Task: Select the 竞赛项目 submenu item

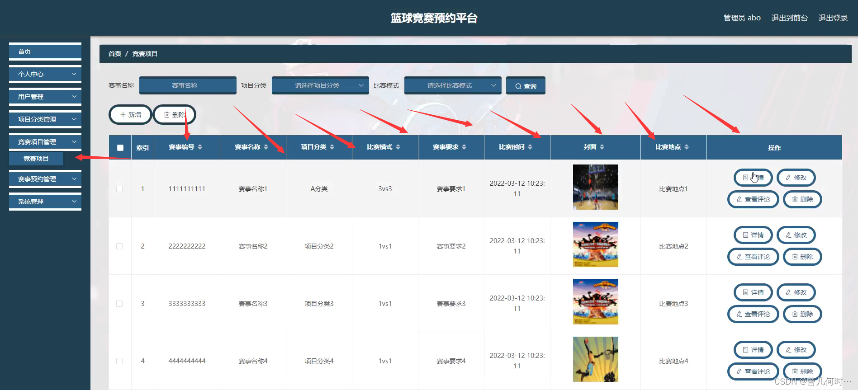Action: (36, 159)
